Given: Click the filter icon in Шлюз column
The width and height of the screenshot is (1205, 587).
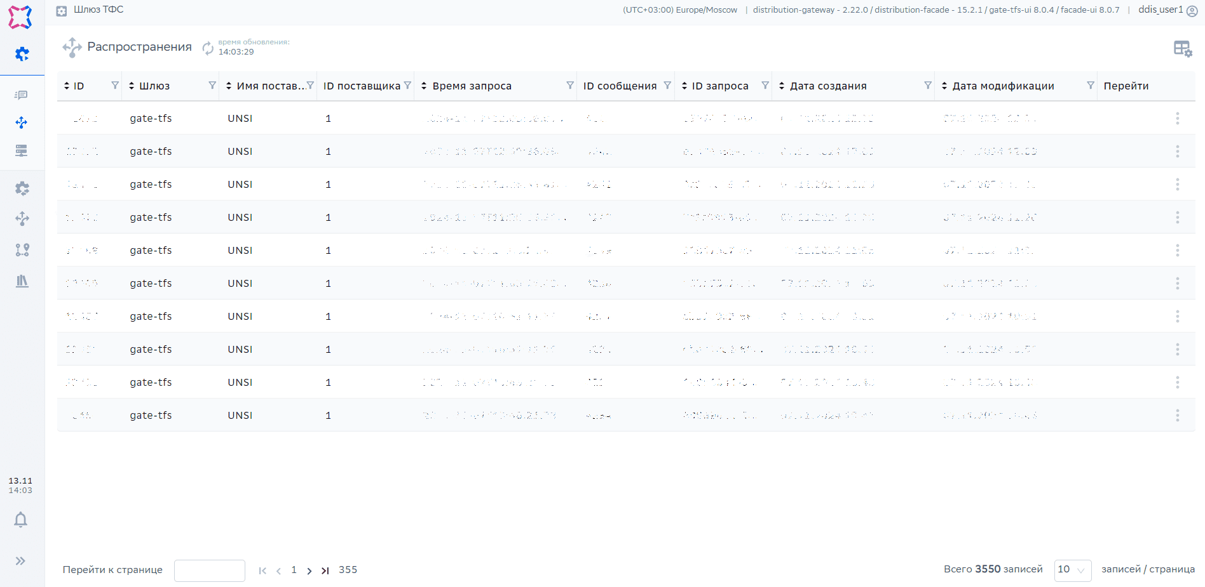Looking at the screenshot, I should pyautogui.click(x=212, y=86).
